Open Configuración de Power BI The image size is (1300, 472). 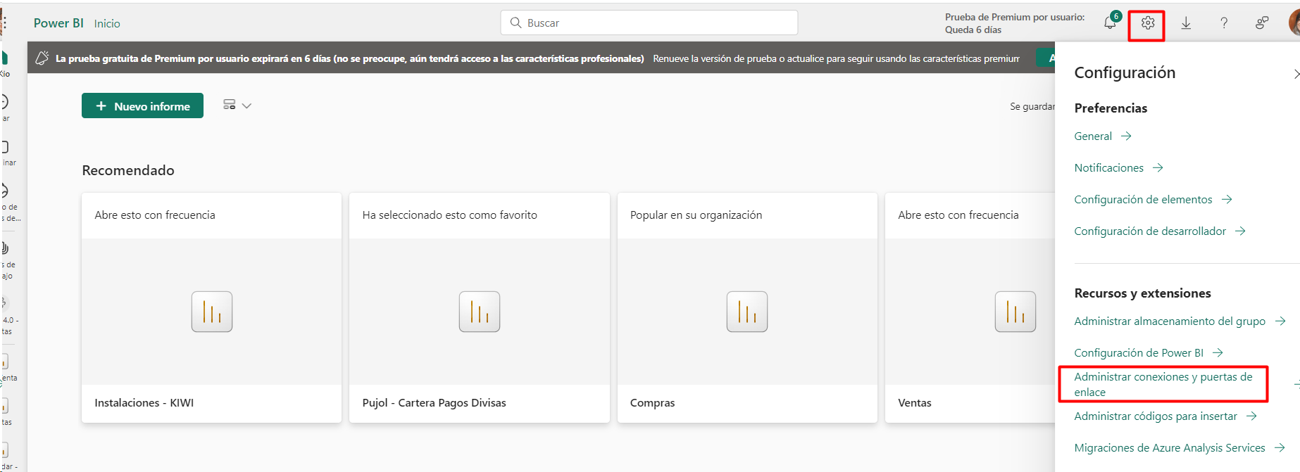[1149, 353]
